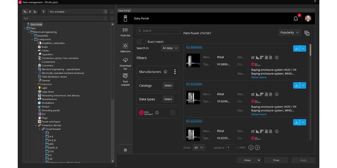Image resolution: width=337 pixels, height=168 pixels.
Task: Click Select button for Catalogs filter
Action: tap(168, 86)
